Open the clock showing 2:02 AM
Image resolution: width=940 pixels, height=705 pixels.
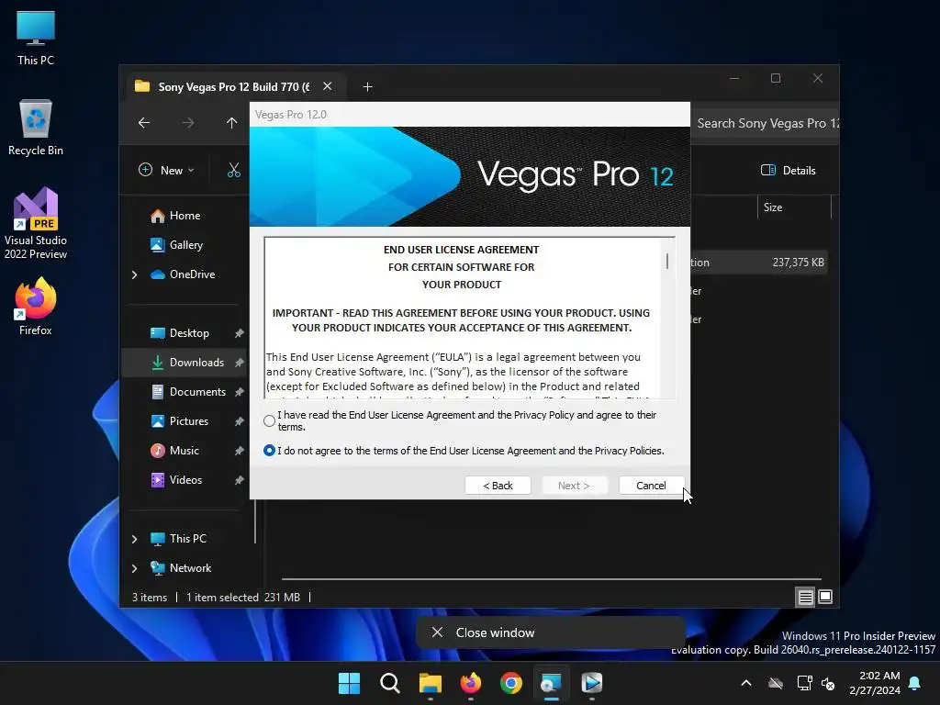875,683
